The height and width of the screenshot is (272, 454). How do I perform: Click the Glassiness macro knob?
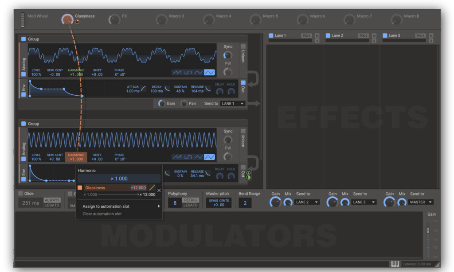(x=67, y=19)
